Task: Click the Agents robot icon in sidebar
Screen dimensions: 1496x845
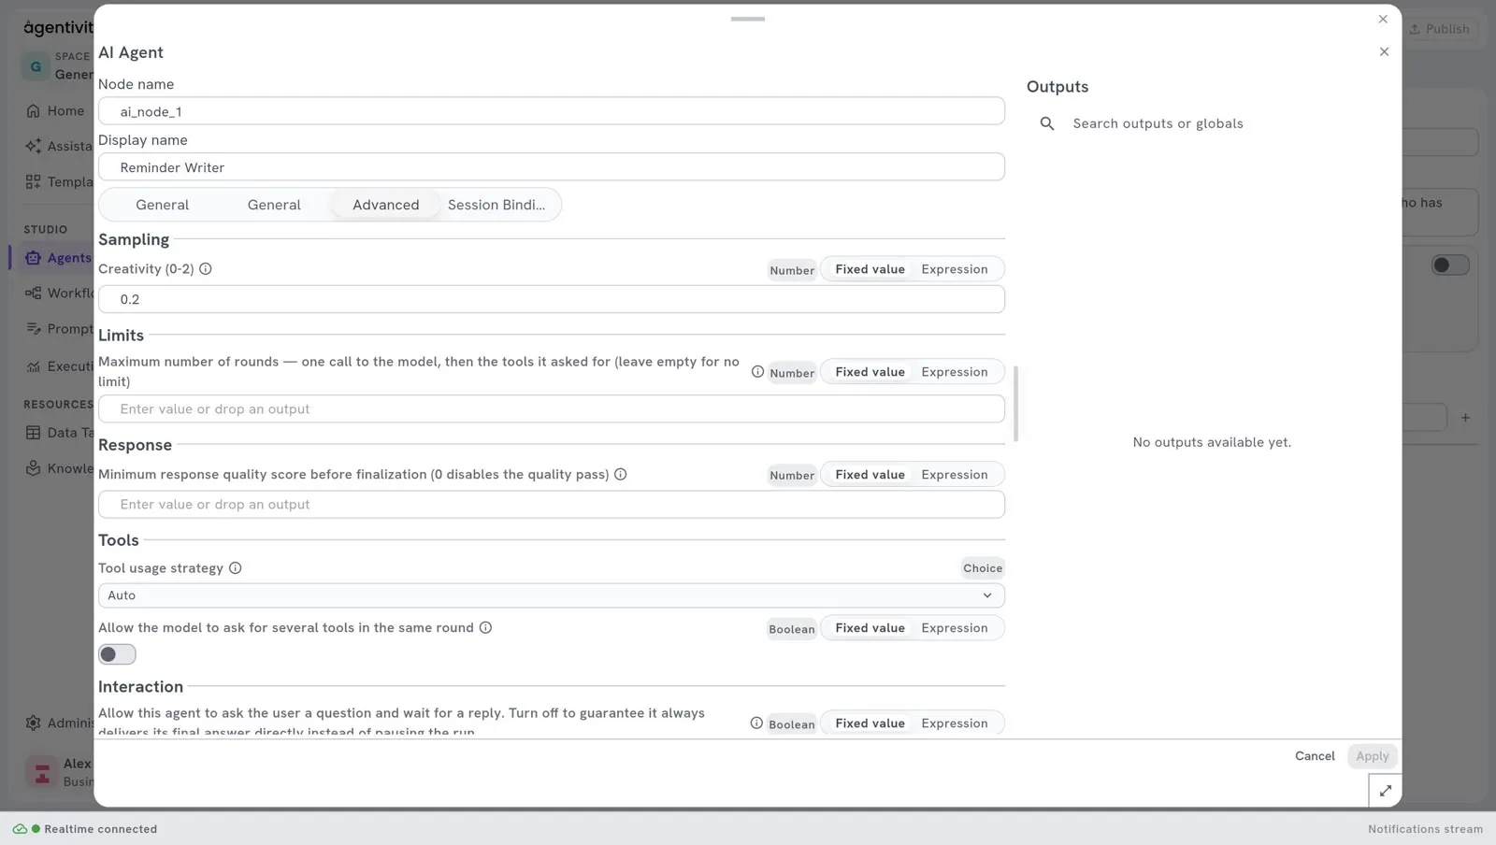Action: pyautogui.click(x=34, y=258)
